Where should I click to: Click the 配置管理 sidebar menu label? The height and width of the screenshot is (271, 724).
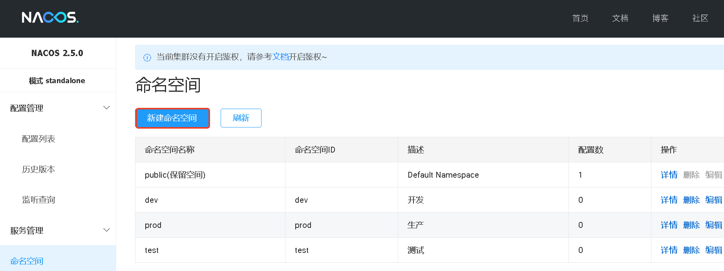tap(27, 108)
